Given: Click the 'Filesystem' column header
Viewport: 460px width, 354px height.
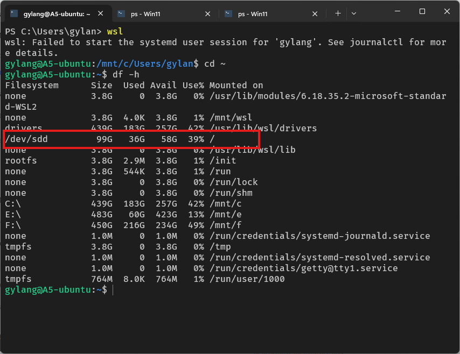Looking at the screenshot, I should 32,86.
